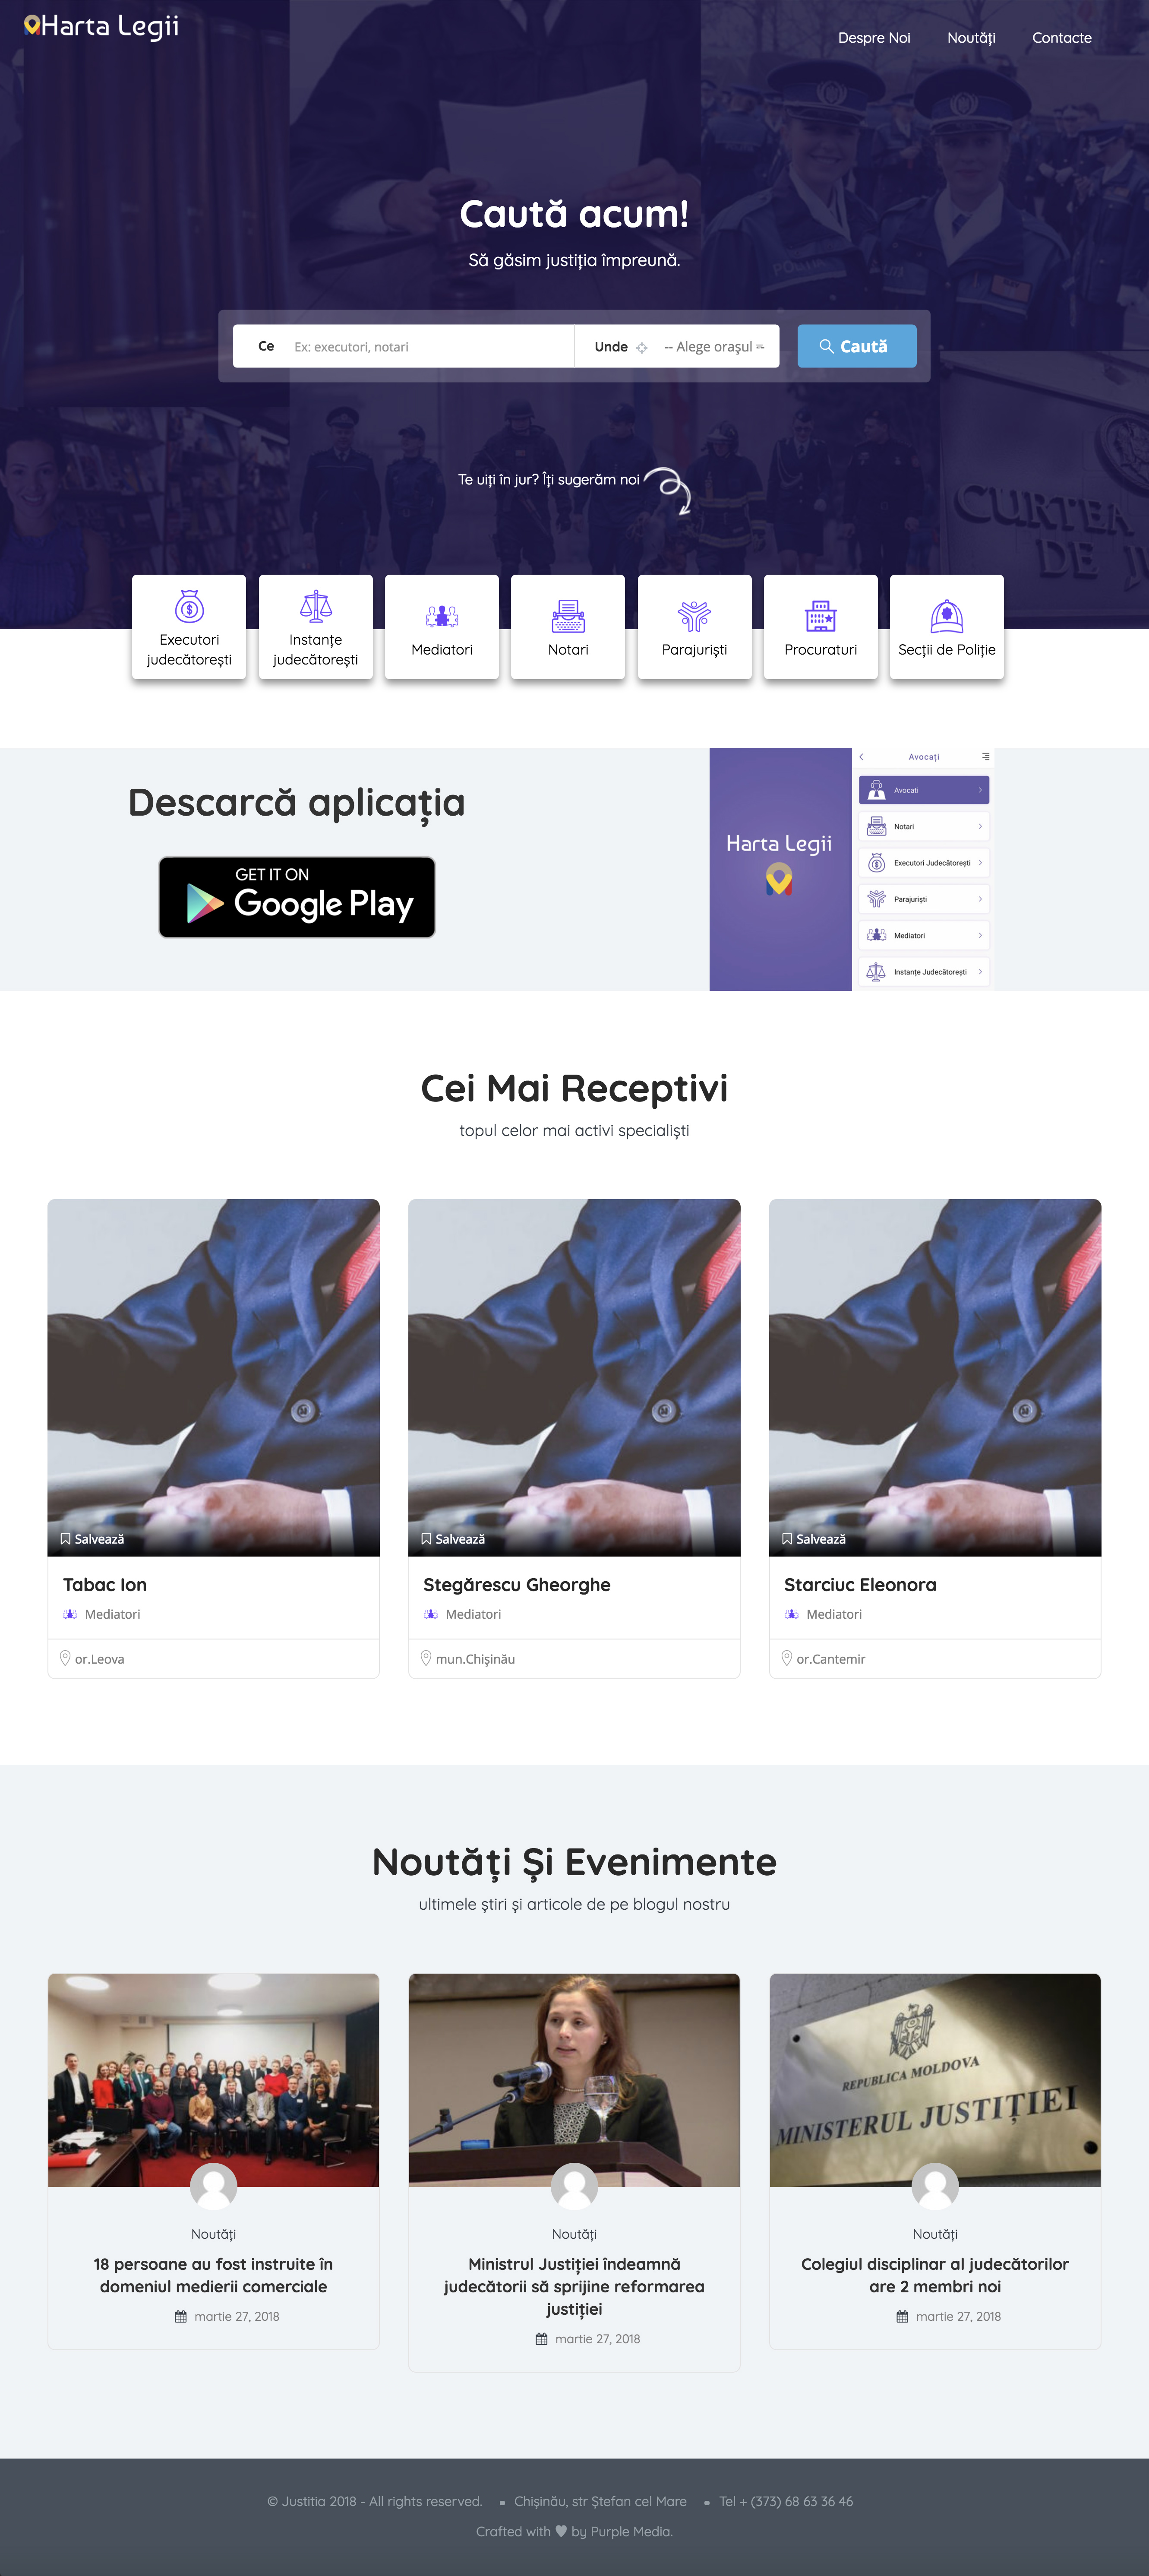Open the Ministerul Justiției news thumbnail
The image size is (1149, 2576).
(935, 2080)
